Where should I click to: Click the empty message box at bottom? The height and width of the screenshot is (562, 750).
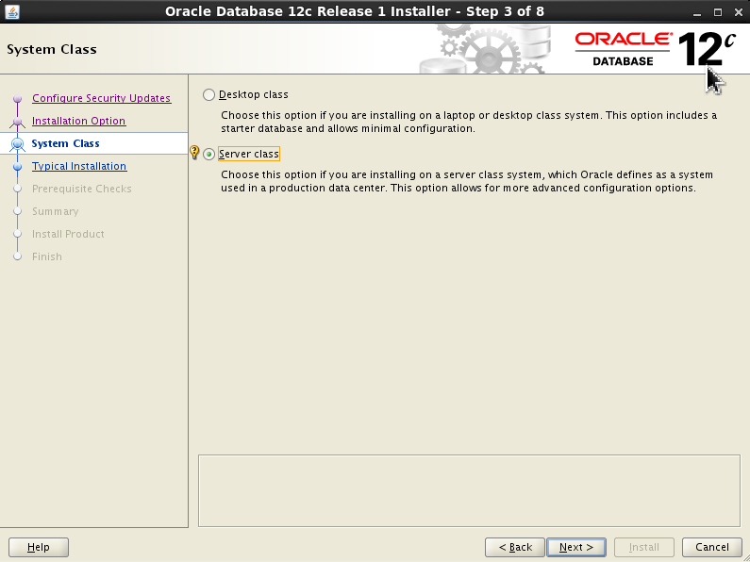469,490
